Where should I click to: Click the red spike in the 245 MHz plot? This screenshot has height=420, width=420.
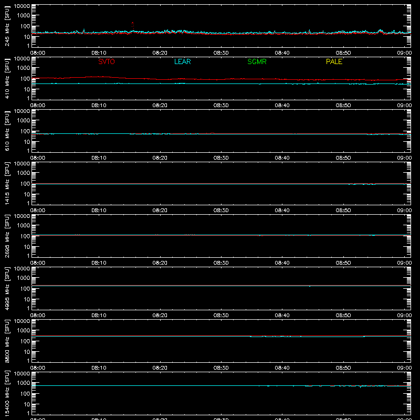pos(133,26)
